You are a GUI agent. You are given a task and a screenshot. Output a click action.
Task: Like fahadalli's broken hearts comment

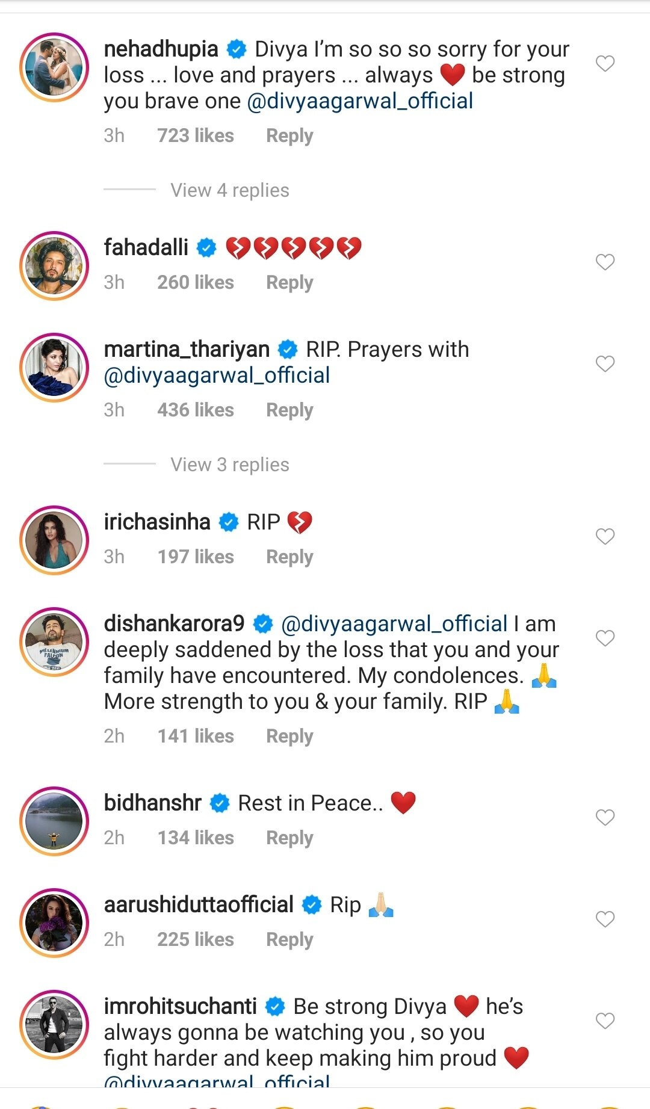pyautogui.click(x=605, y=262)
